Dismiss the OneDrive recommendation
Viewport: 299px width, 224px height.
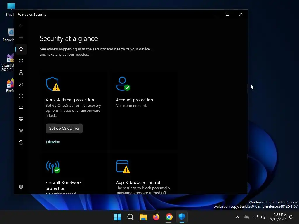[x=53, y=142]
